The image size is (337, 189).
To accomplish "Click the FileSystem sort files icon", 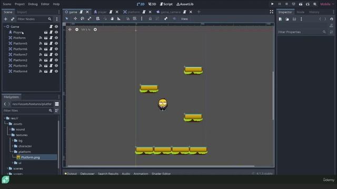I will pyautogui.click(x=57, y=111).
